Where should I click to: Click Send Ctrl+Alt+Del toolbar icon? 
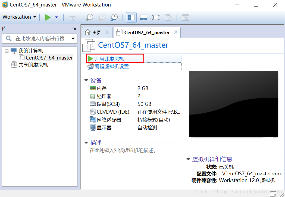point(72,17)
